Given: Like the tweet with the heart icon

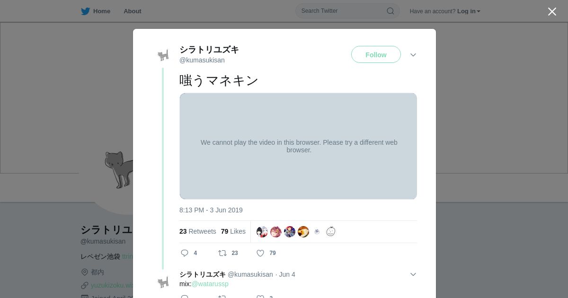Looking at the screenshot, I should click(260, 253).
